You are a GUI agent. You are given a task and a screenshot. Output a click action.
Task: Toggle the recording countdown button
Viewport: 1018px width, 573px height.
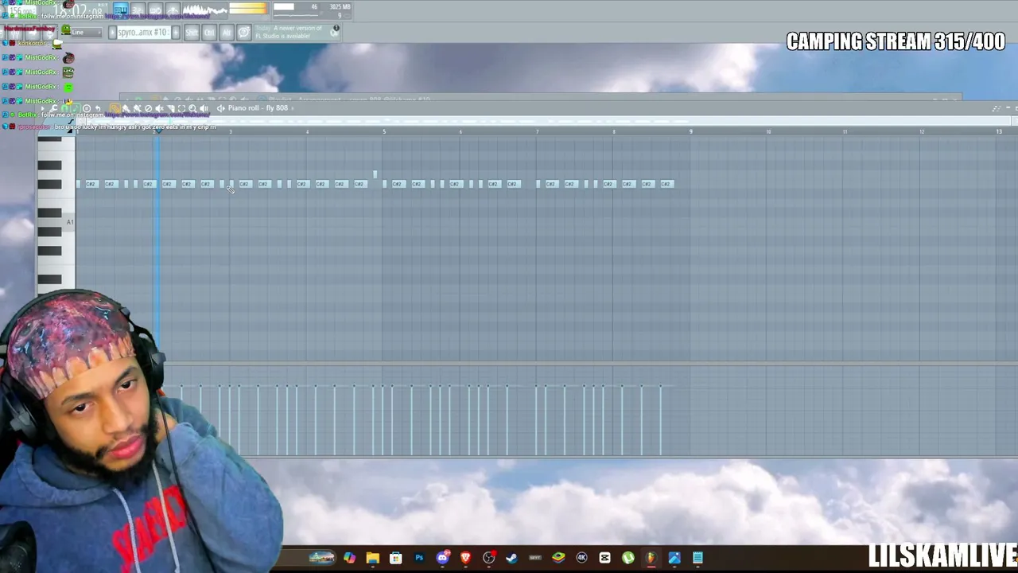(x=138, y=10)
